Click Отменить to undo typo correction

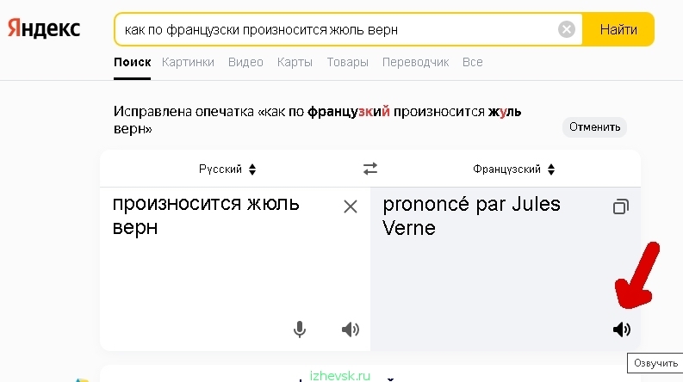[x=594, y=127]
